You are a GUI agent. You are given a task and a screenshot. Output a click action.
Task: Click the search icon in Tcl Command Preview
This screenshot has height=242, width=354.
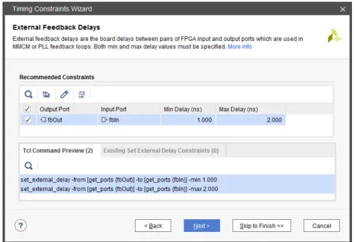(29, 166)
